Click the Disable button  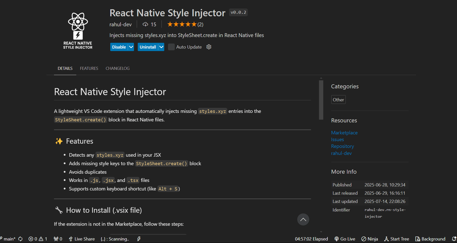(x=119, y=47)
